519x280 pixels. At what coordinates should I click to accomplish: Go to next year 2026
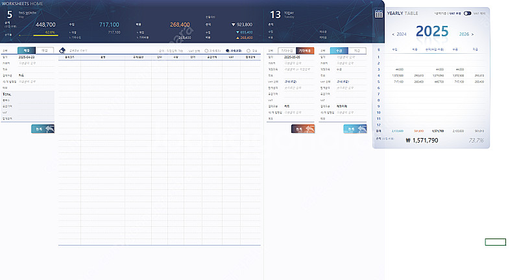pyautogui.click(x=466, y=34)
